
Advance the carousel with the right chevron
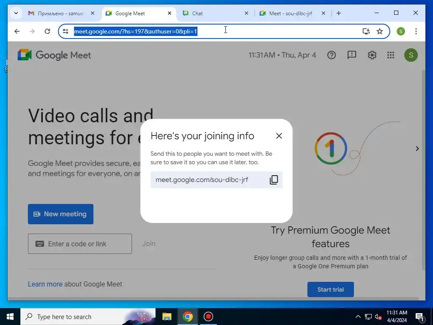click(417, 149)
